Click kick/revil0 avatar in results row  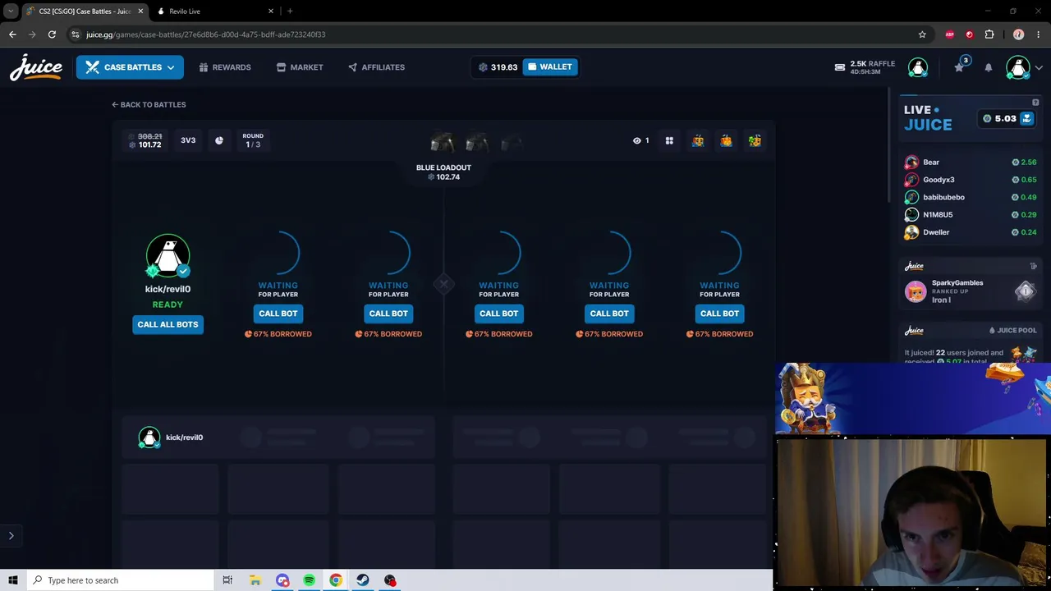149,438
